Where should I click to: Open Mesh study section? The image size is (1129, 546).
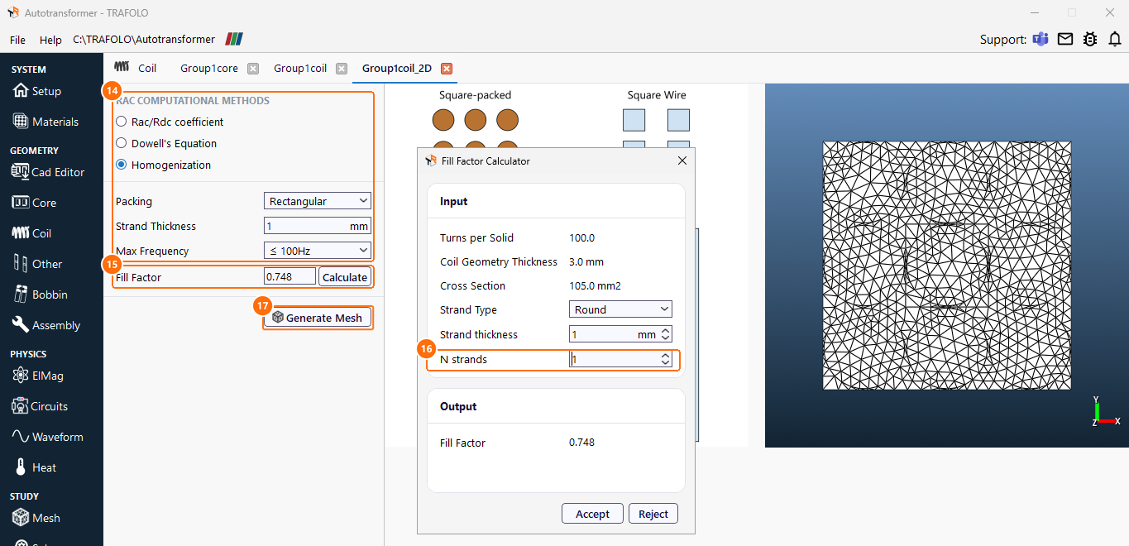coord(36,518)
